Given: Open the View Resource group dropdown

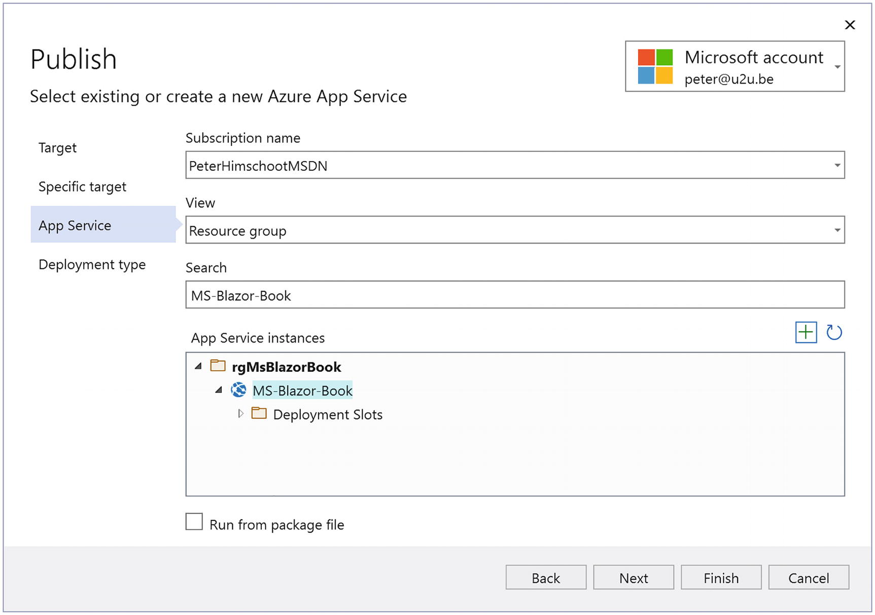Looking at the screenshot, I should (836, 230).
